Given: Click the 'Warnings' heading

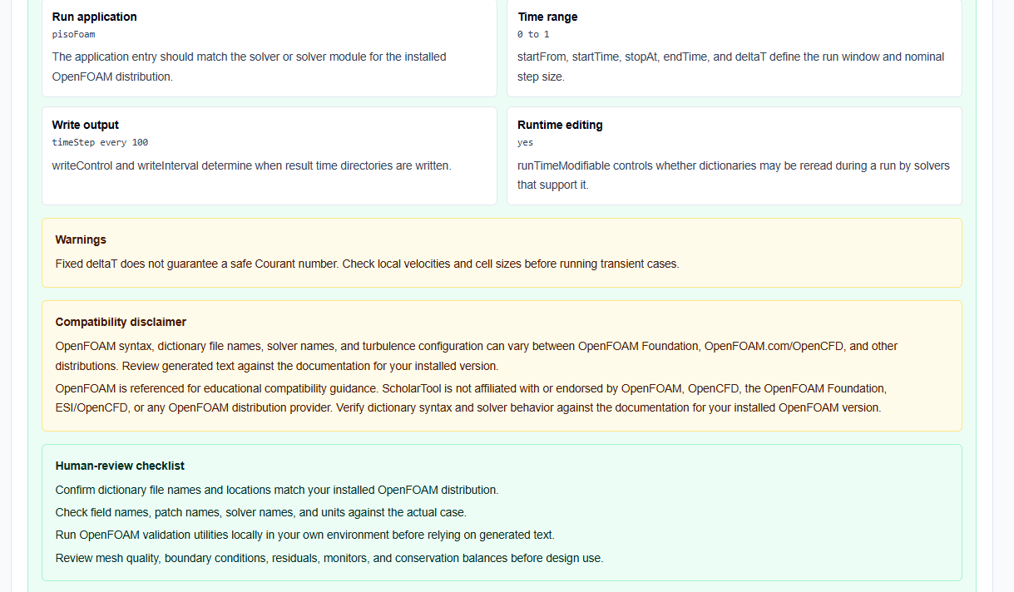Looking at the screenshot, I should [81, 239].
